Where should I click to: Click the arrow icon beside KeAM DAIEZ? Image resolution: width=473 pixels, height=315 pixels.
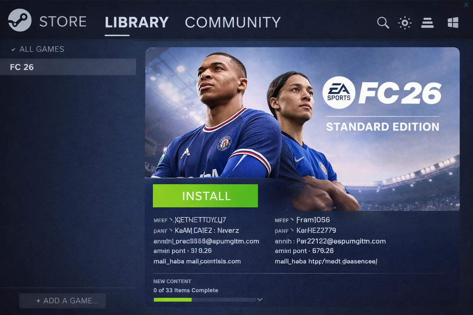[x=171, y=230]
